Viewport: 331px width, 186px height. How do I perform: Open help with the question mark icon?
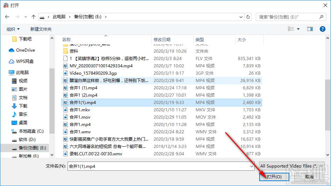tap(322, 29)
